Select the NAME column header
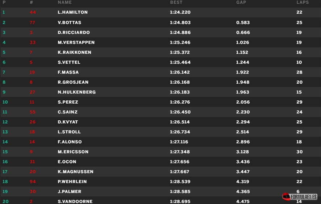This screenshot has height=204, width=321. [x=65, y=3]
